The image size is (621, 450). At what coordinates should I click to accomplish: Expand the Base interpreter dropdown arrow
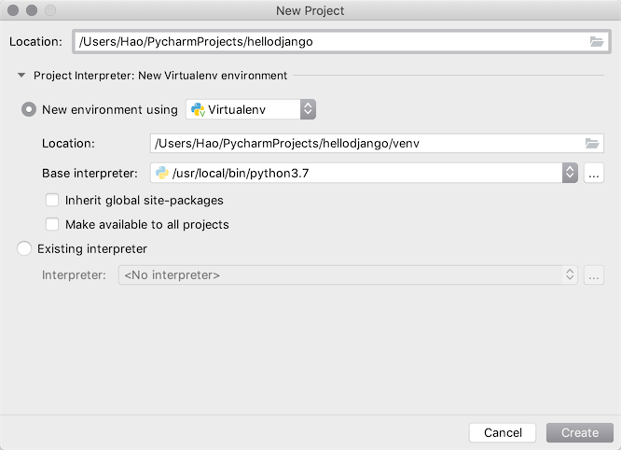pyautogui.click(x=570, y=173)
